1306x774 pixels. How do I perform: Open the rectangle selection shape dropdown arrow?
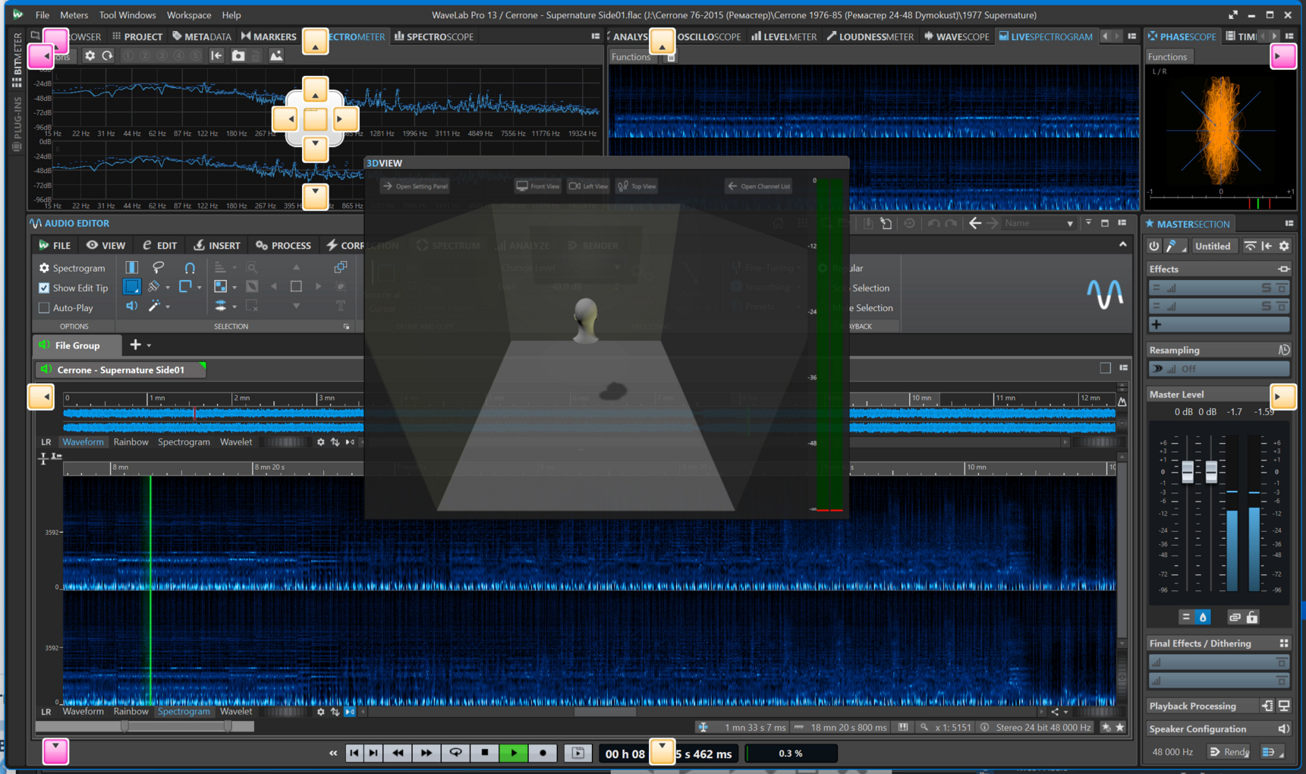tap(200, 288)
